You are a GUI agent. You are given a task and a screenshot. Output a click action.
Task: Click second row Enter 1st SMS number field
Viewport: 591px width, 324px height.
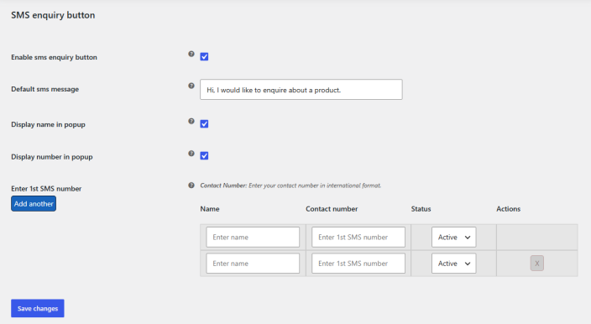[358, 264]
